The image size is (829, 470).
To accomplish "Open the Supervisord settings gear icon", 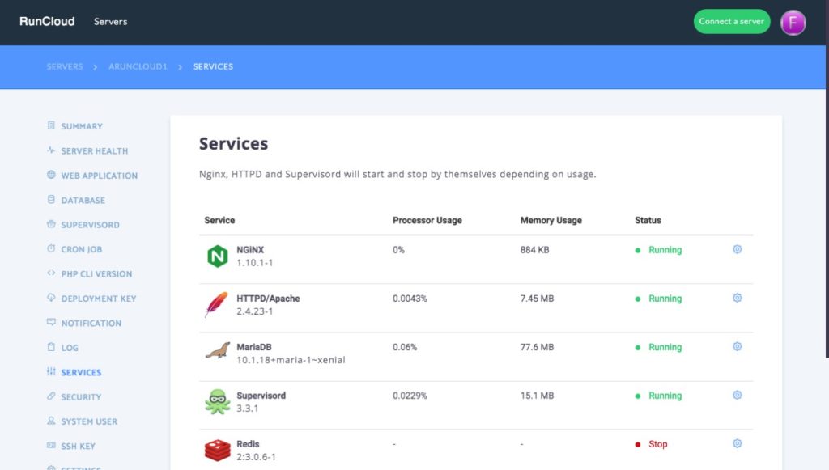I will point(737,395).
